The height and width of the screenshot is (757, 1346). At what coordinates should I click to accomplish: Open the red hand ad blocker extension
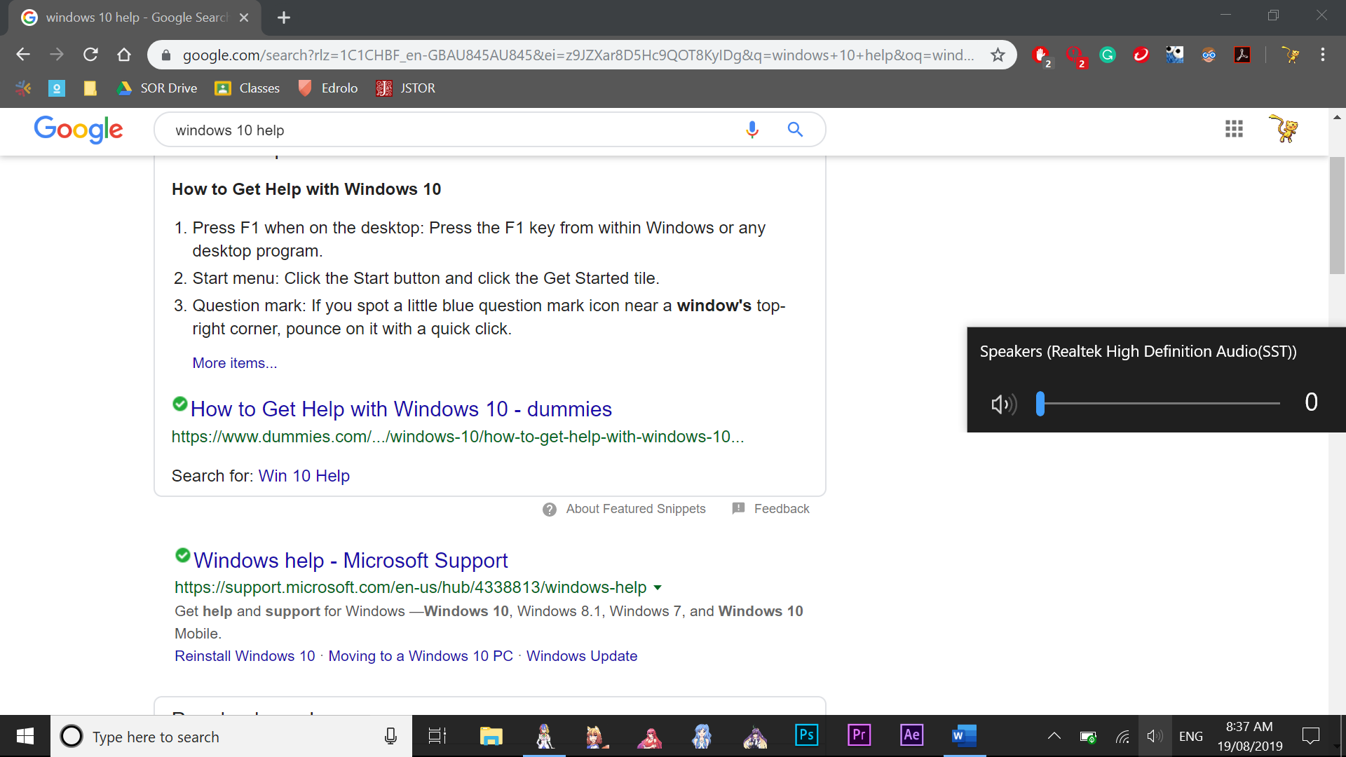click(1041, 55)
